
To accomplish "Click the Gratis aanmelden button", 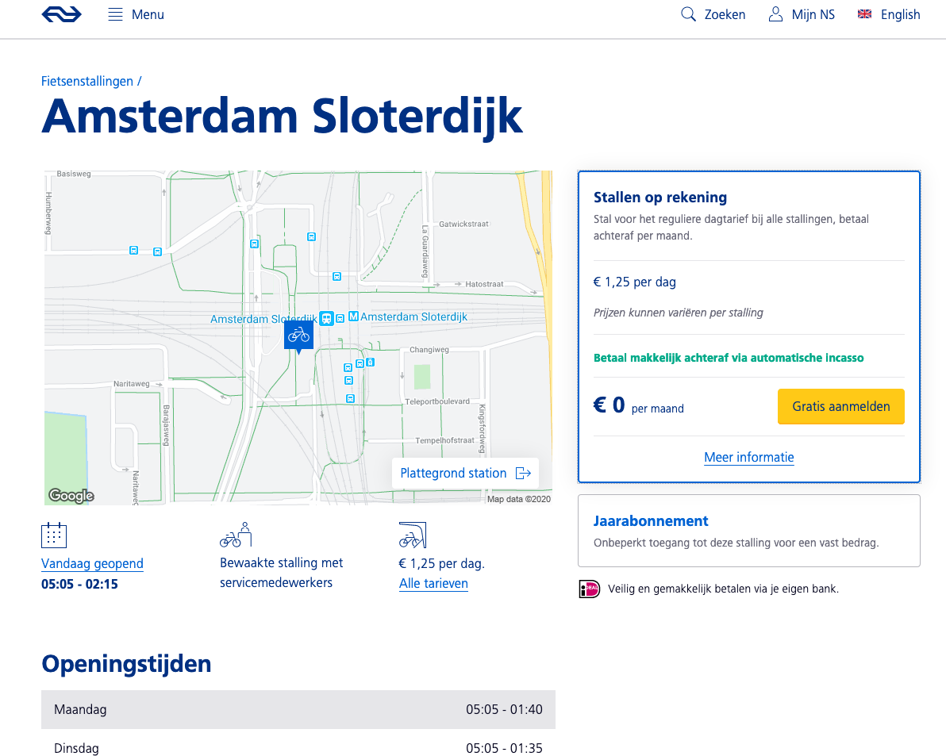I will [841, 406].
